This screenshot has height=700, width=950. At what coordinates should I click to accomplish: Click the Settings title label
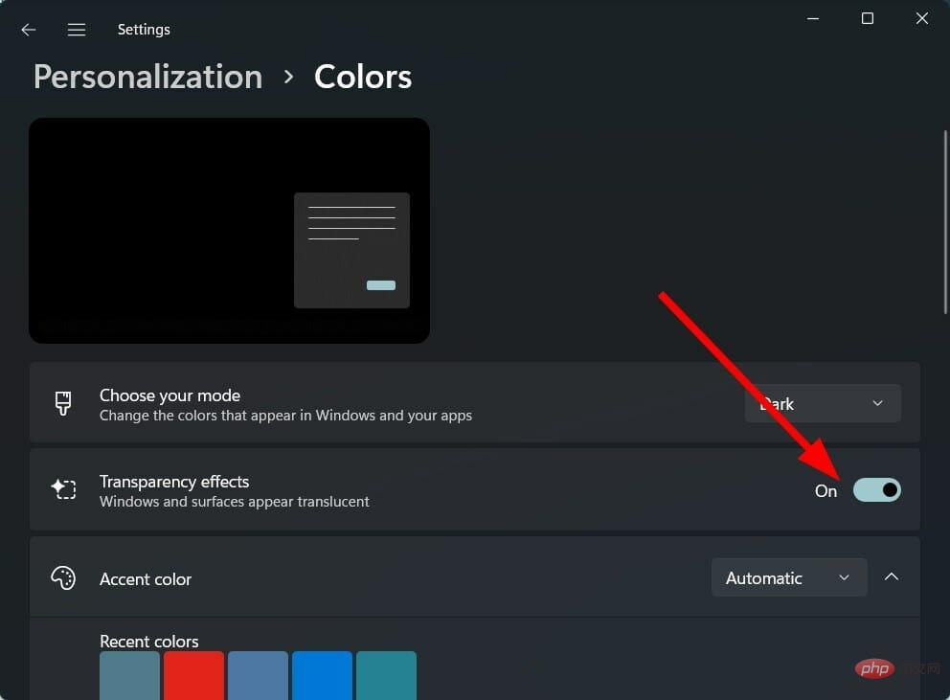click(144, 29)
